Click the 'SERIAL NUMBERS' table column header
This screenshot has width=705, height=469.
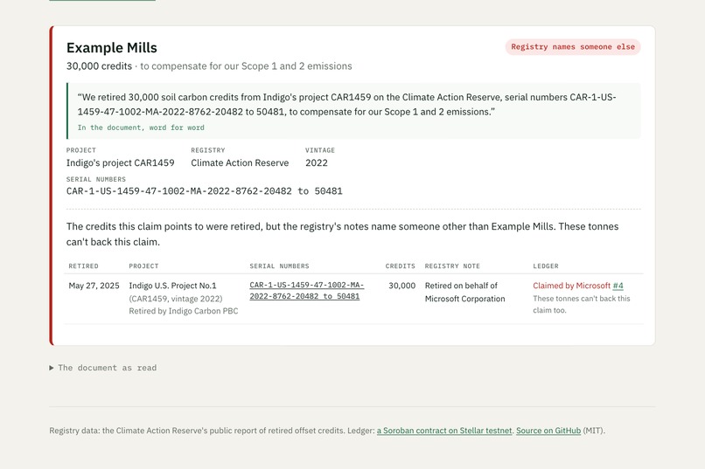click(x=279, y=266)
